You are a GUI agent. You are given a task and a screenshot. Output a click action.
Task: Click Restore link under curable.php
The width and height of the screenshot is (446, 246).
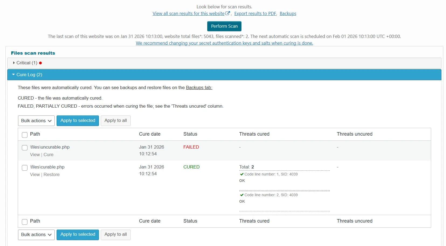click(x=51, y=174)
